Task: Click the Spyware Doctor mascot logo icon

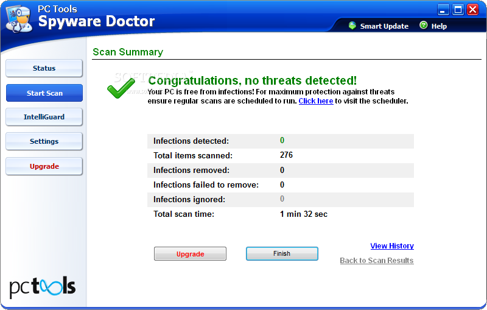Action: pos(19,19)
